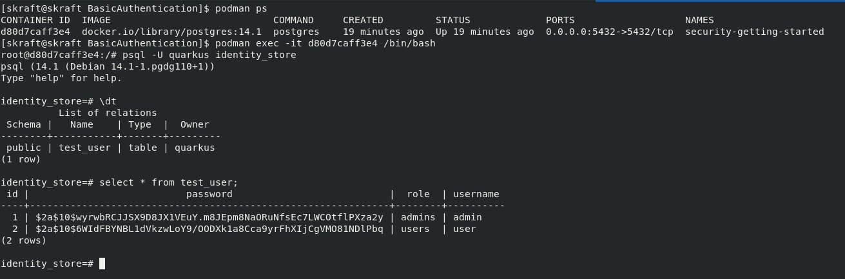This screenshot has width=845, height=279.
Task: Click the test_user table name in relations list
Action: pos(84,148)
